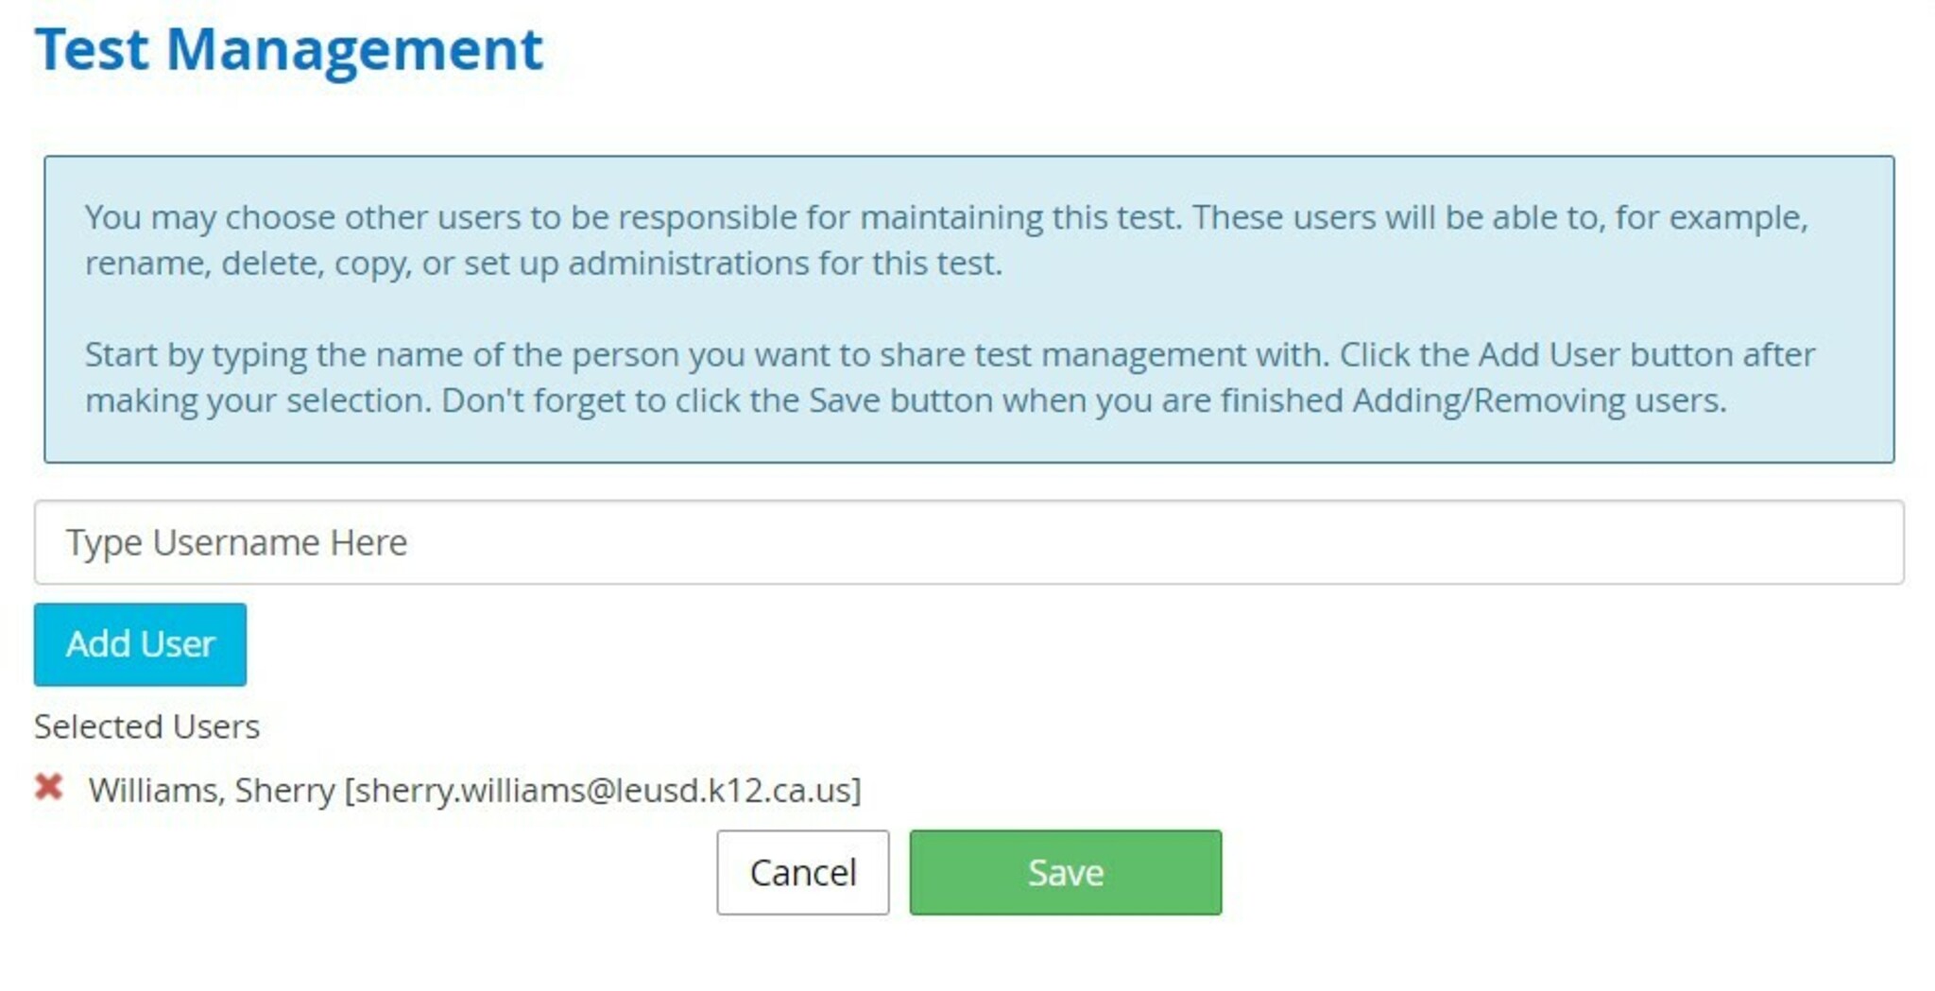
Task: Click the sherry.williams@leusd.k12.ca.us email address
Action: (x=603, y=790)
